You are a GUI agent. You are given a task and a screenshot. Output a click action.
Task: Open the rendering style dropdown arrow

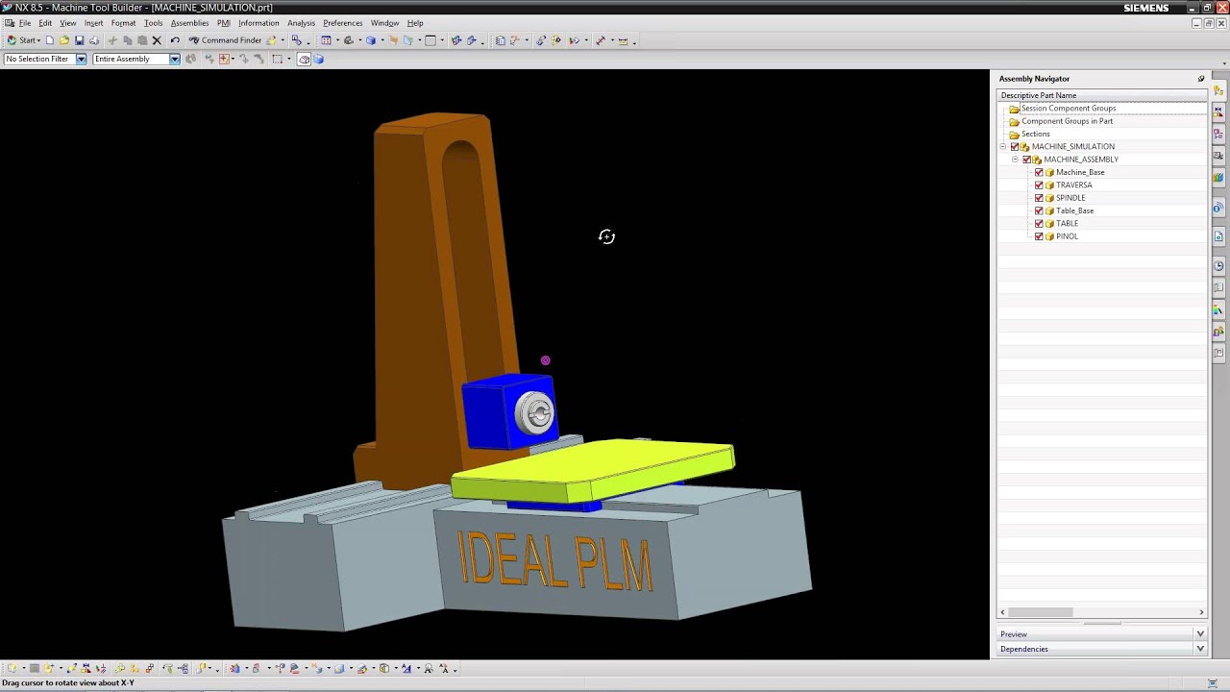coord(382,40)
